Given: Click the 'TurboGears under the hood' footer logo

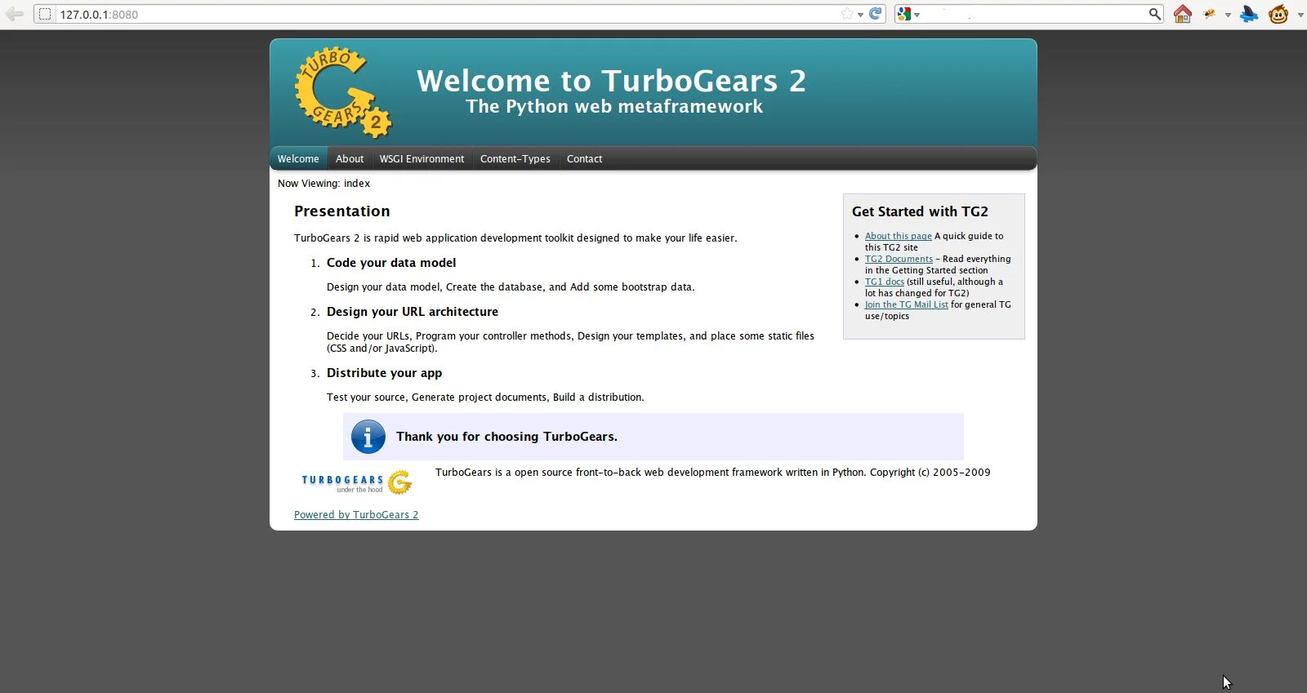Looking at the screenshot, I should click(x=357, y=482).
